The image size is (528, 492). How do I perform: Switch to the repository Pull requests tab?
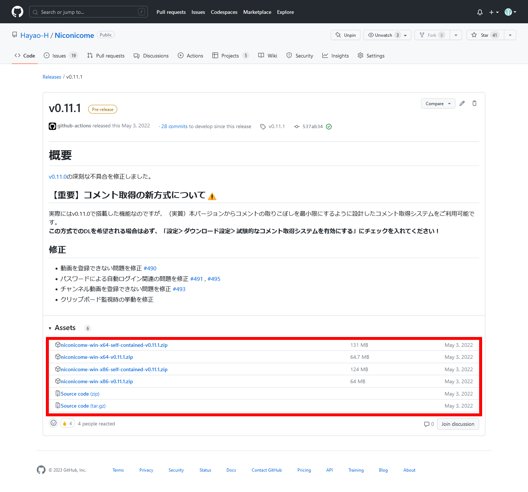(106, 56)
